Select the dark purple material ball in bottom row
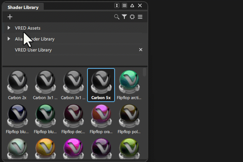The image size is (243, 162). (101, 149)
